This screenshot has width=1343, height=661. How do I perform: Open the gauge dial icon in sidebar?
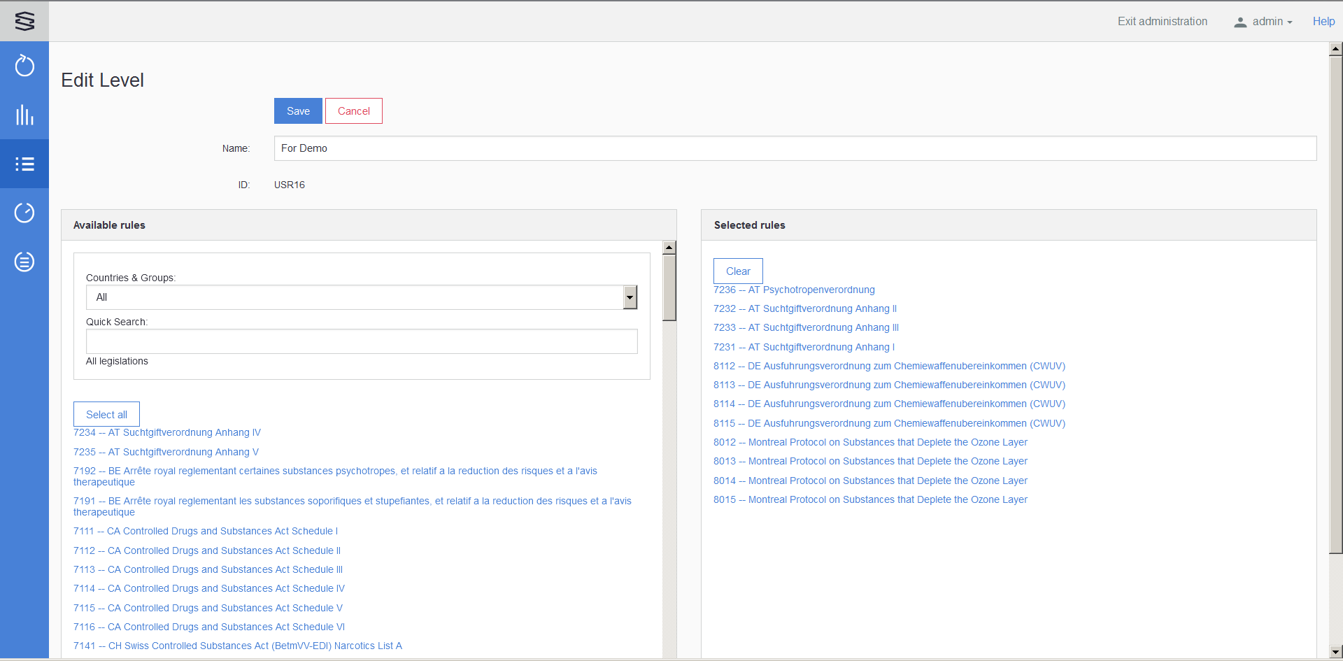click(24, 213)
